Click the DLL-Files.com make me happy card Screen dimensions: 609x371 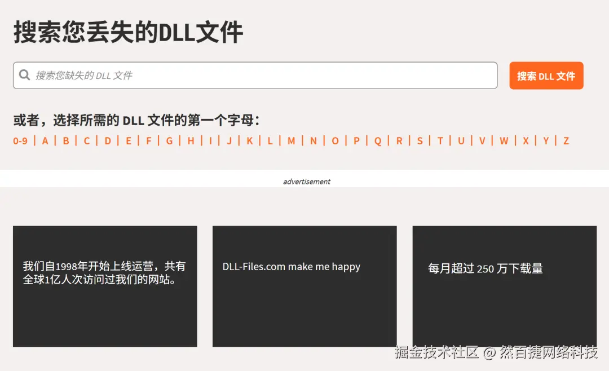(304, 286)
